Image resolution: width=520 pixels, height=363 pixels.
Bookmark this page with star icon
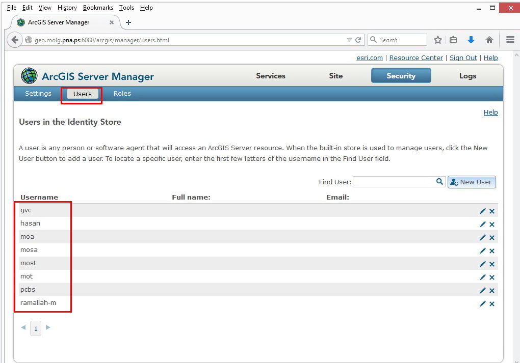click(x=438, y=40)
